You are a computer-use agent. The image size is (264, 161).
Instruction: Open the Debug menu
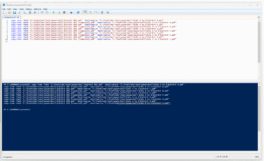pos(28,9)
